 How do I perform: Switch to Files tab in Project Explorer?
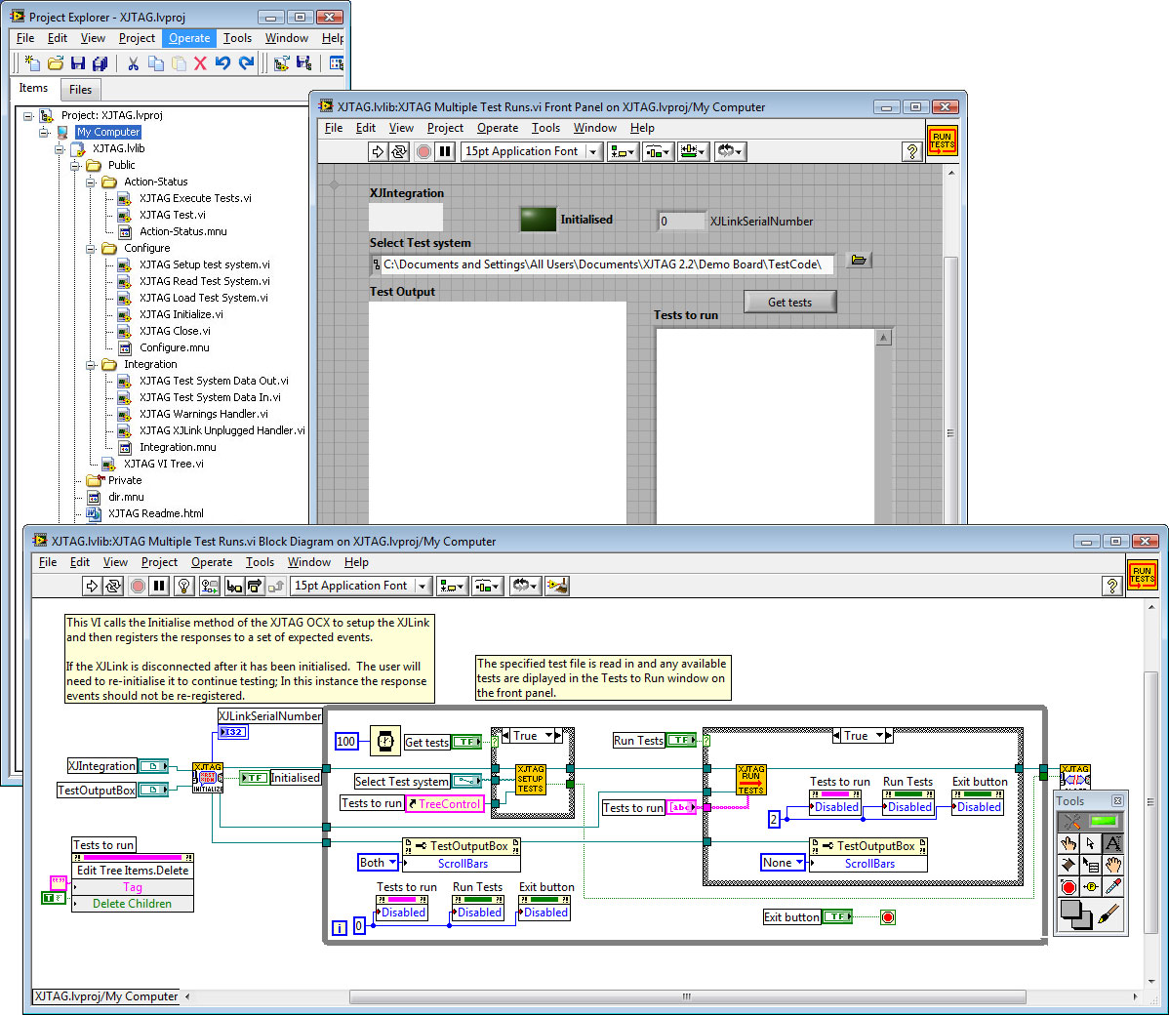coord(81,90)
